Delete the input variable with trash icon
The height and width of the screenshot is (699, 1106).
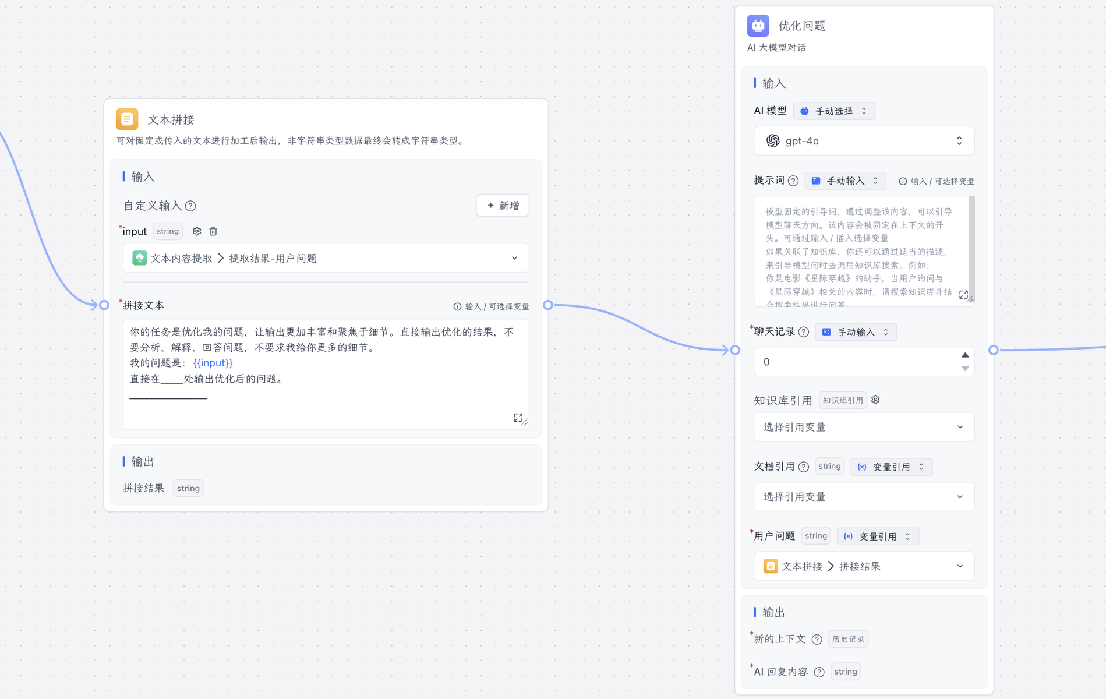click(213, 231)
